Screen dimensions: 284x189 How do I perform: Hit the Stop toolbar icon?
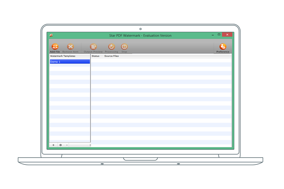point(124,47)
